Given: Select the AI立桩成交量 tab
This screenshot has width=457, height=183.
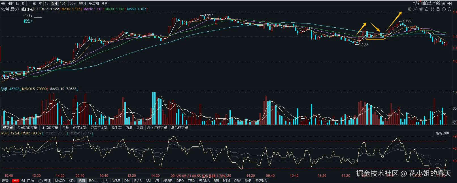Looking at the screenshot, I should (x=157, y=128).
